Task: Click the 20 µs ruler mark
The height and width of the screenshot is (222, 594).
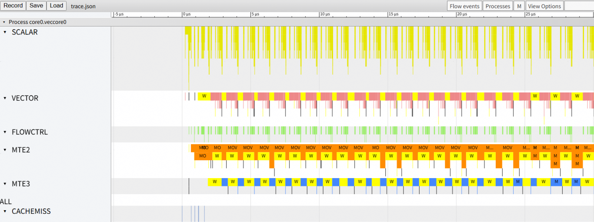Action: click(x=461, y=14)
